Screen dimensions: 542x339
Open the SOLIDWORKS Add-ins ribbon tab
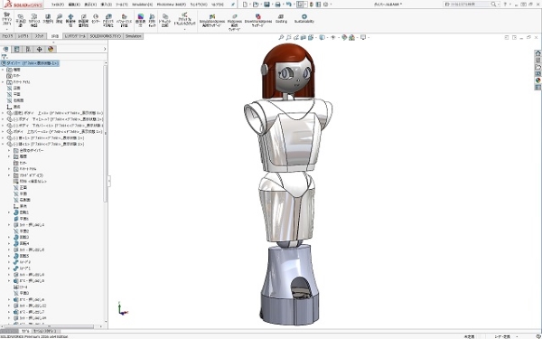point(106,36)
